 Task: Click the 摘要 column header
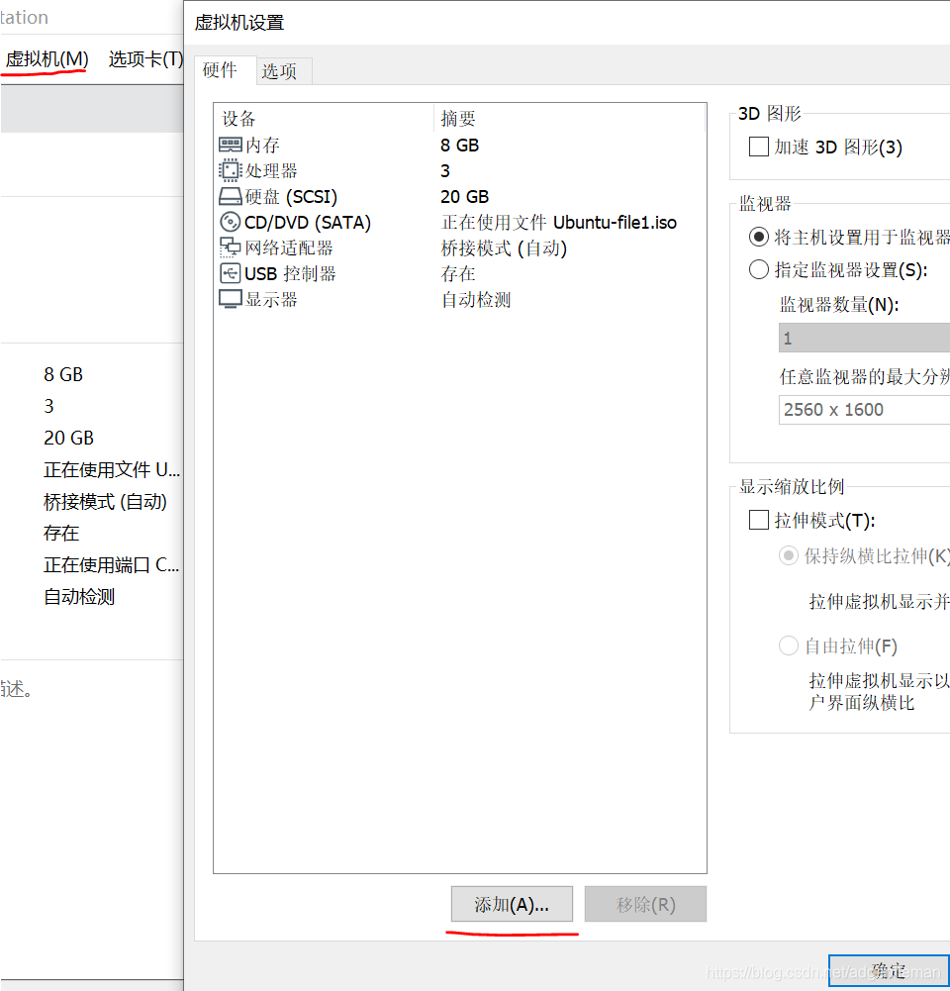(458, 118)
